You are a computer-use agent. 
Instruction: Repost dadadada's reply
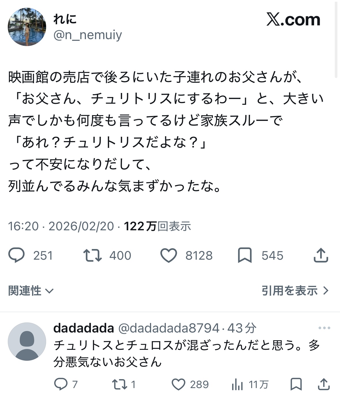pyautogui.click(x=119, y=384)
